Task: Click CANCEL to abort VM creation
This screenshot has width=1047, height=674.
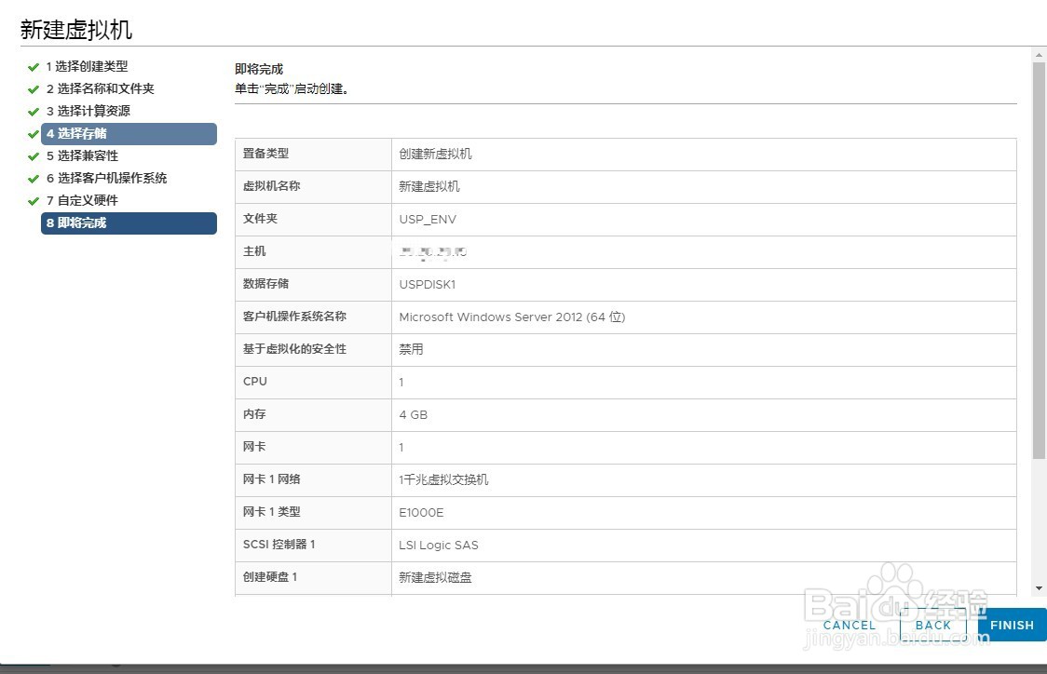Action: (x=849, y=625)
